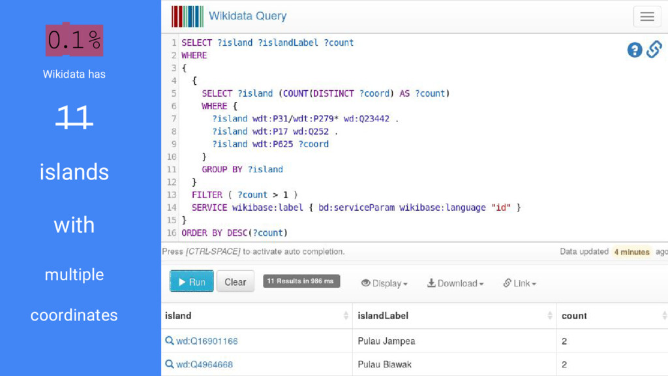668x376 pixels.
Task: Click the 11 Results in 986 ms badge
Action: point(301,281)
